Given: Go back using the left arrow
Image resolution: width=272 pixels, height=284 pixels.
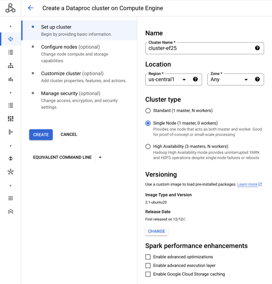Looking at the screenshot, I should [x=30, y=8].
